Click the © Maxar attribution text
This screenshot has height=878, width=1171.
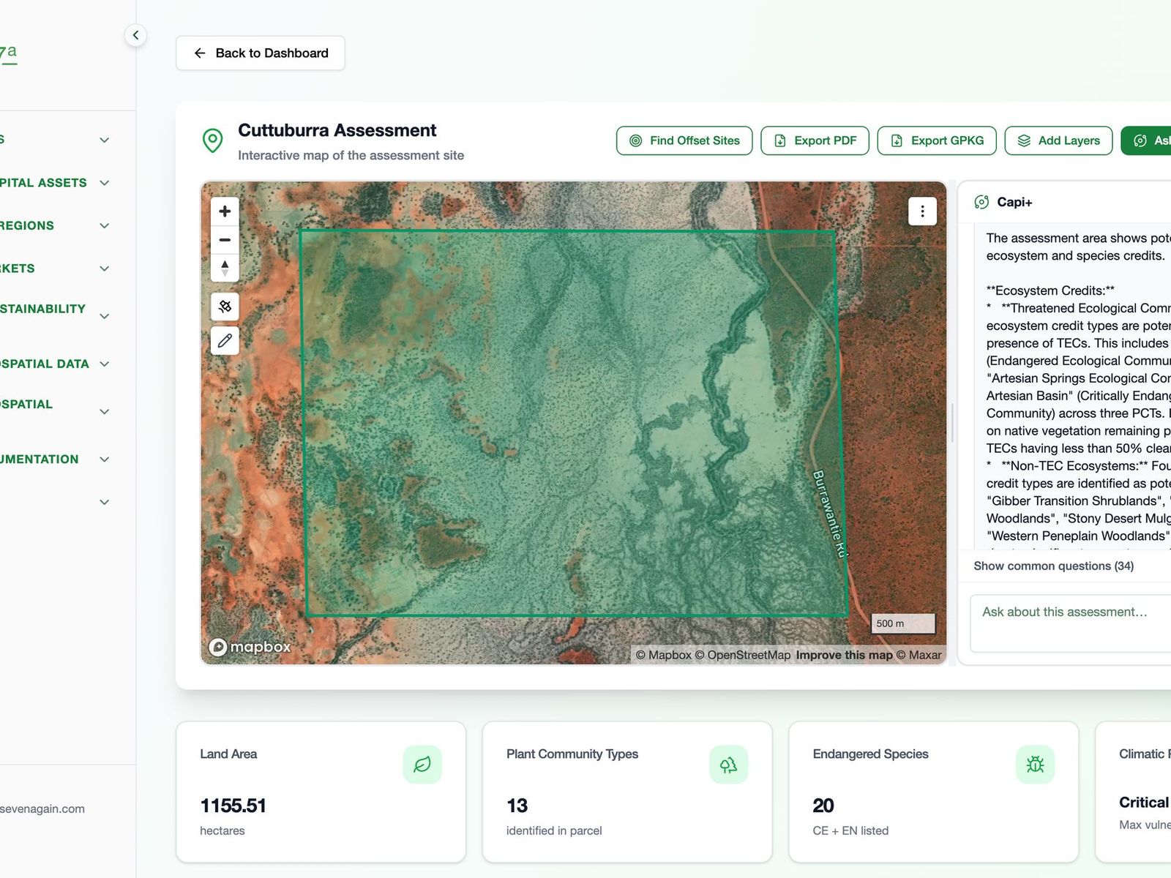pyautogui.click(x=919, y=655)
